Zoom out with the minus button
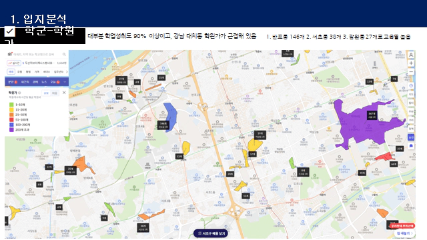427x240 pixels. click(411, 72)
